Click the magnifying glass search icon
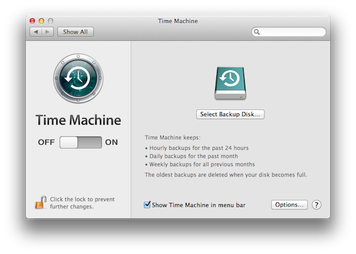The image size is (356, 254). 257,32
